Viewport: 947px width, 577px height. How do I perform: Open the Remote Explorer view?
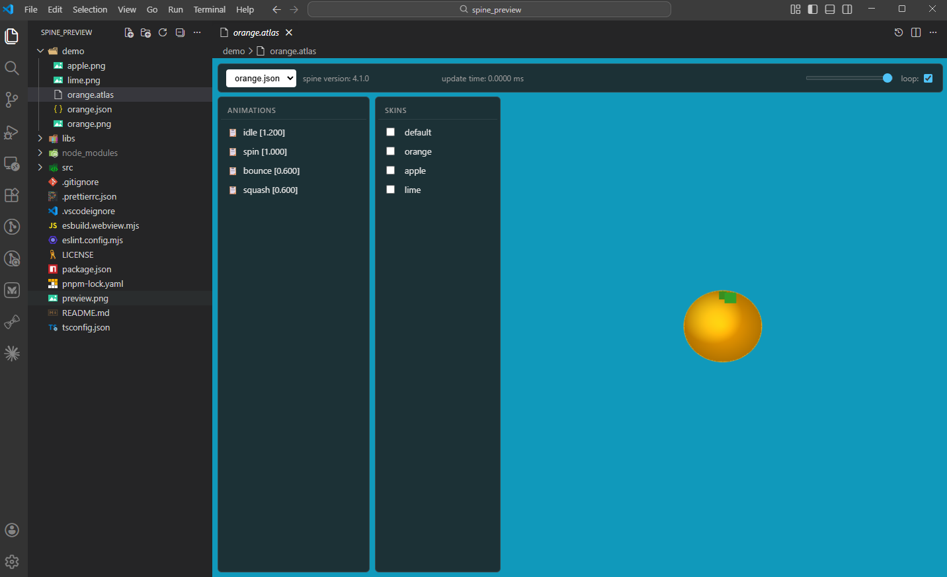tap(12, 163)
